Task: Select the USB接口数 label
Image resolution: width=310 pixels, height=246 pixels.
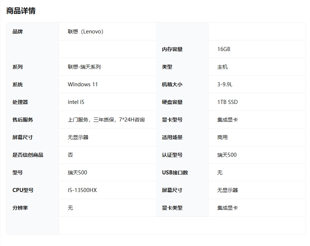Action: (x=175, y=173)
